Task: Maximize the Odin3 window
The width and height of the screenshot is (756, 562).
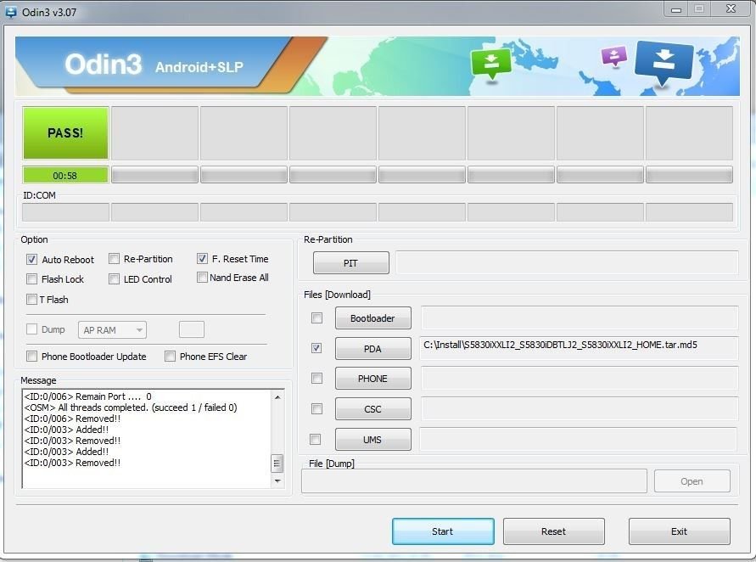Action: (x=698, y=8)
